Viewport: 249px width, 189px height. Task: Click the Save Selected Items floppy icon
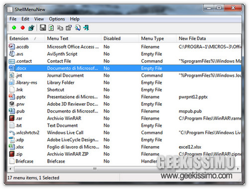(x=43, y=27)
